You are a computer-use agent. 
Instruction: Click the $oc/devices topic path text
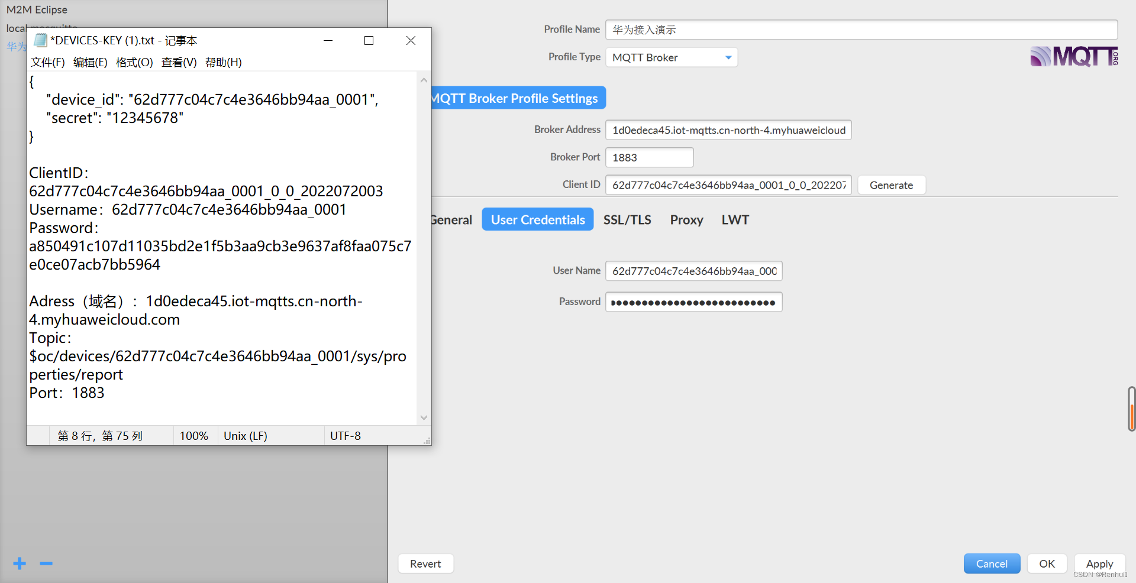click(x=218, y=365)
